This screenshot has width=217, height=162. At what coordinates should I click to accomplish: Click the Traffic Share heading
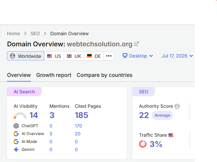[153, 135]
